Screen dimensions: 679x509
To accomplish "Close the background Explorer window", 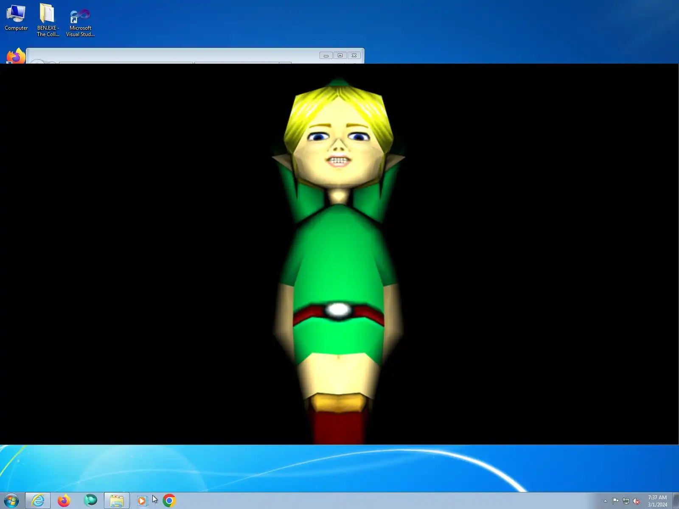I will tap(354, 56).
